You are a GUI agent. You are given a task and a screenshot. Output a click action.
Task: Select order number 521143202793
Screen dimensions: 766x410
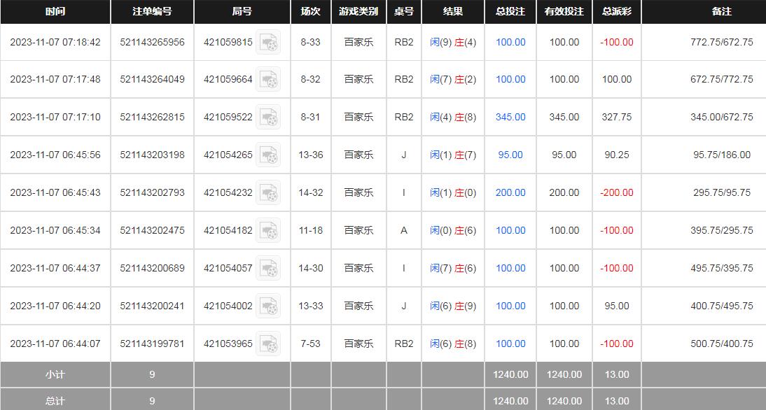point(153,193)
